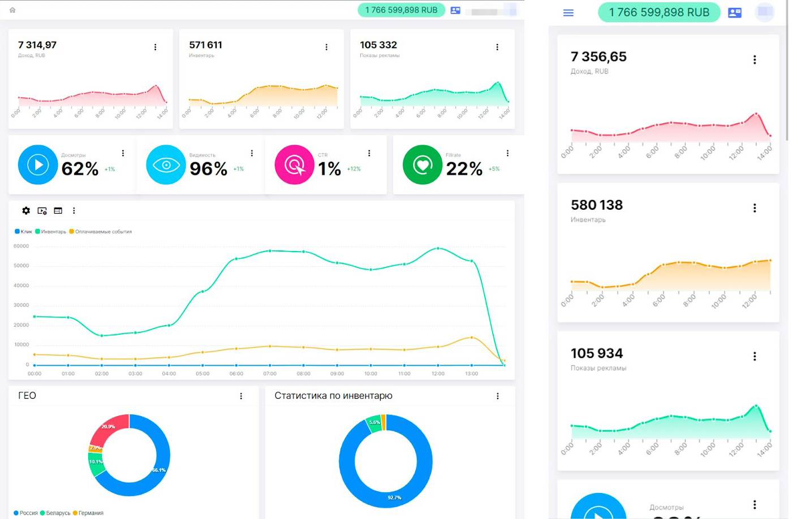Click the Показы рекламы label in mobile view
This screenshot has width=793, height=519.
coord(598,368)
